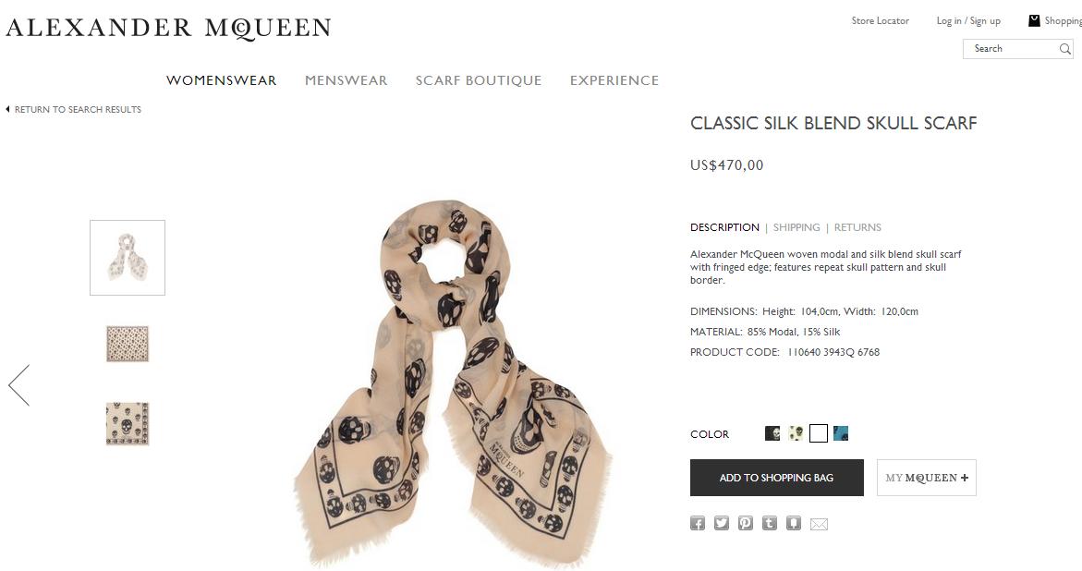Share product via Twitter icon
This screenshot has height=571, width=1082.
click(722, 523)
